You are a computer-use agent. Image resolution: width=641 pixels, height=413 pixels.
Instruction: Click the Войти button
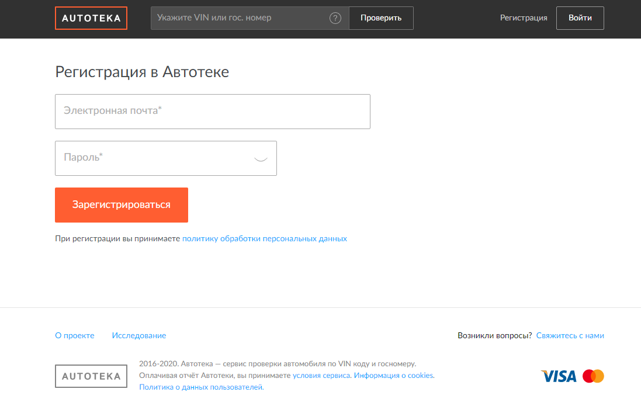point(580,18)
